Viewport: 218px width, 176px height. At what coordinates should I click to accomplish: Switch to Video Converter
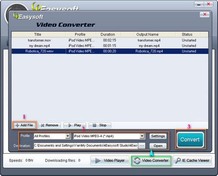151,160
